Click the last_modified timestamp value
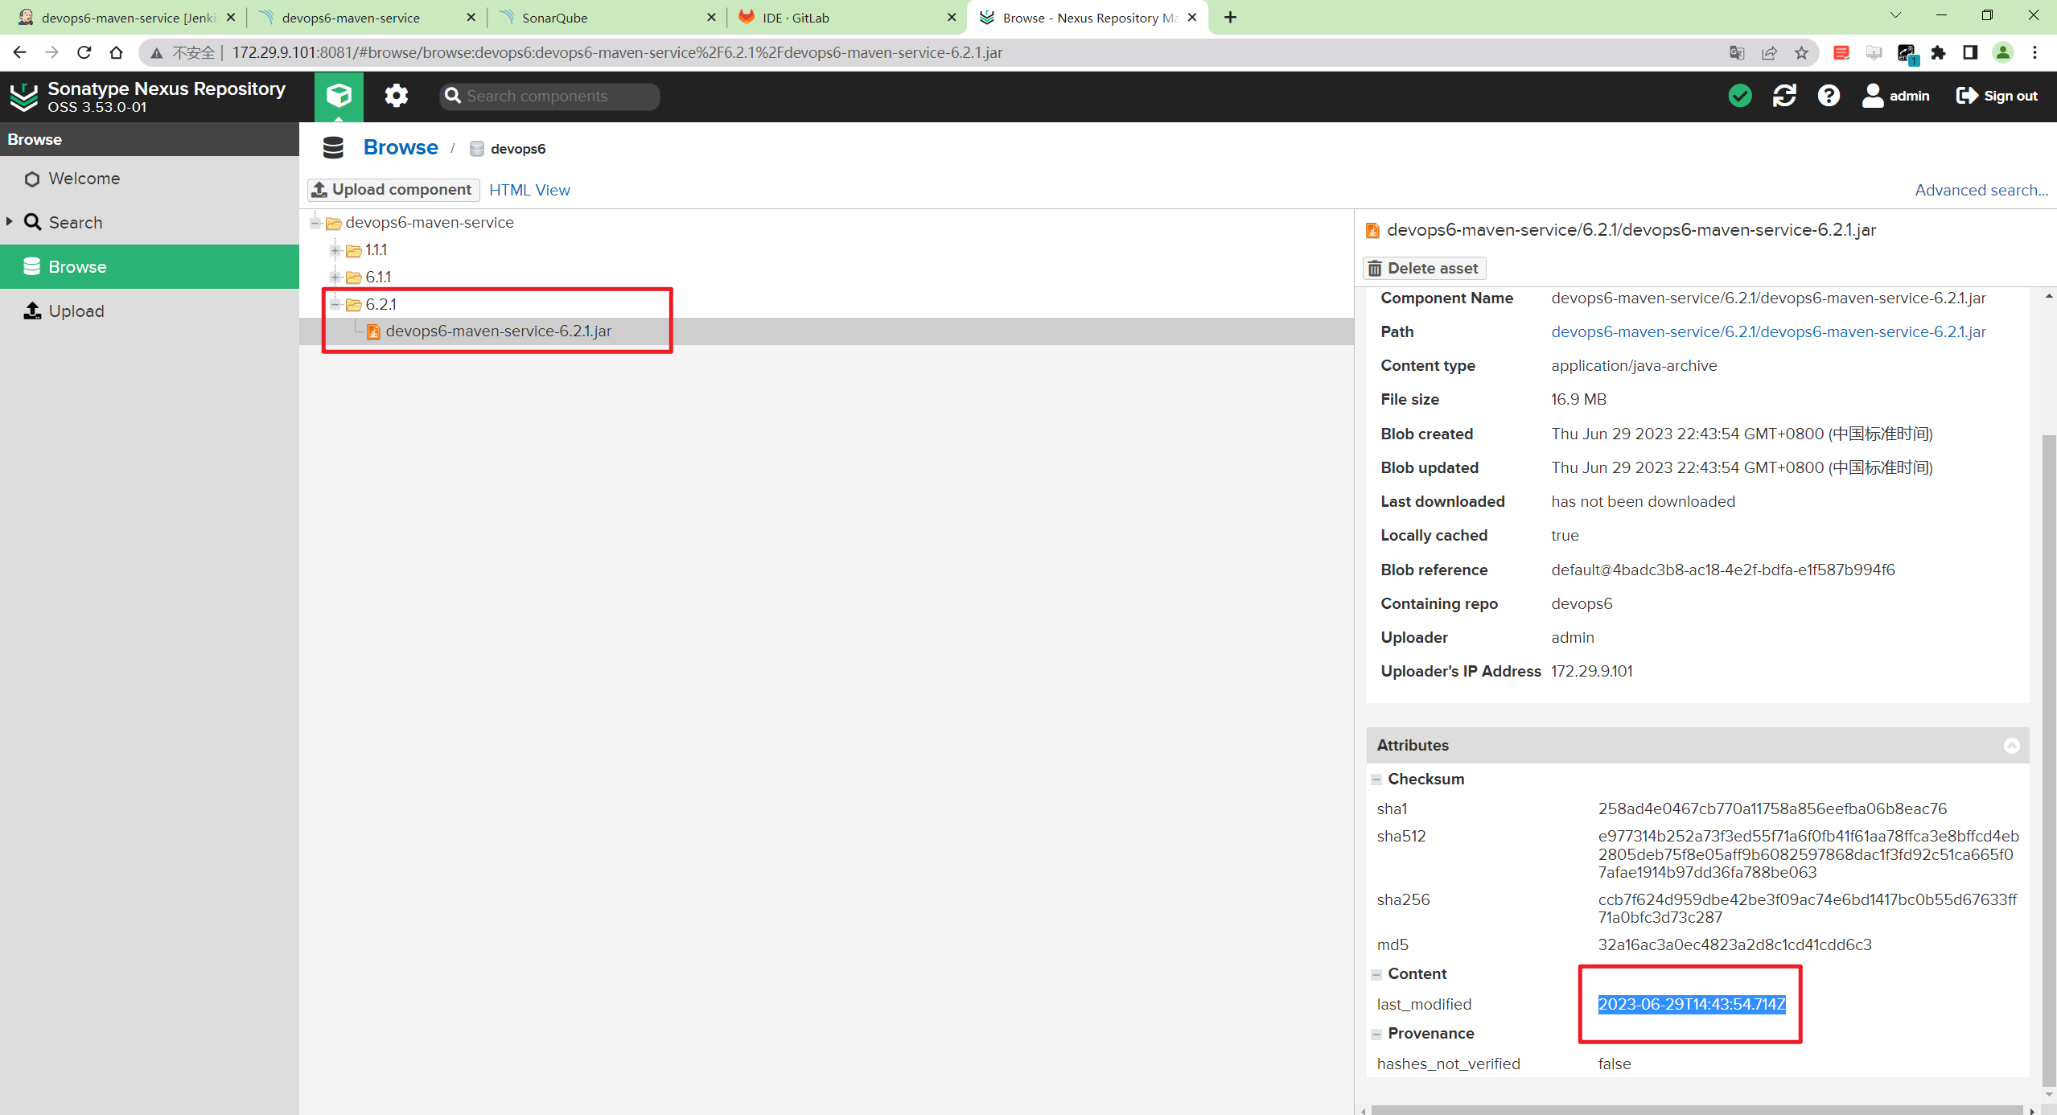Screen dimensions: 2057x1115 [x=1692, y=1005]
